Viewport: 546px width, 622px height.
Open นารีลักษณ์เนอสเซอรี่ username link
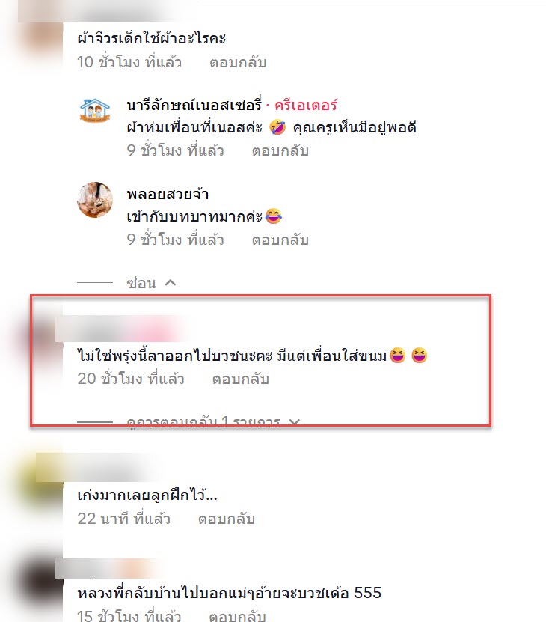[x=194, y=105]
